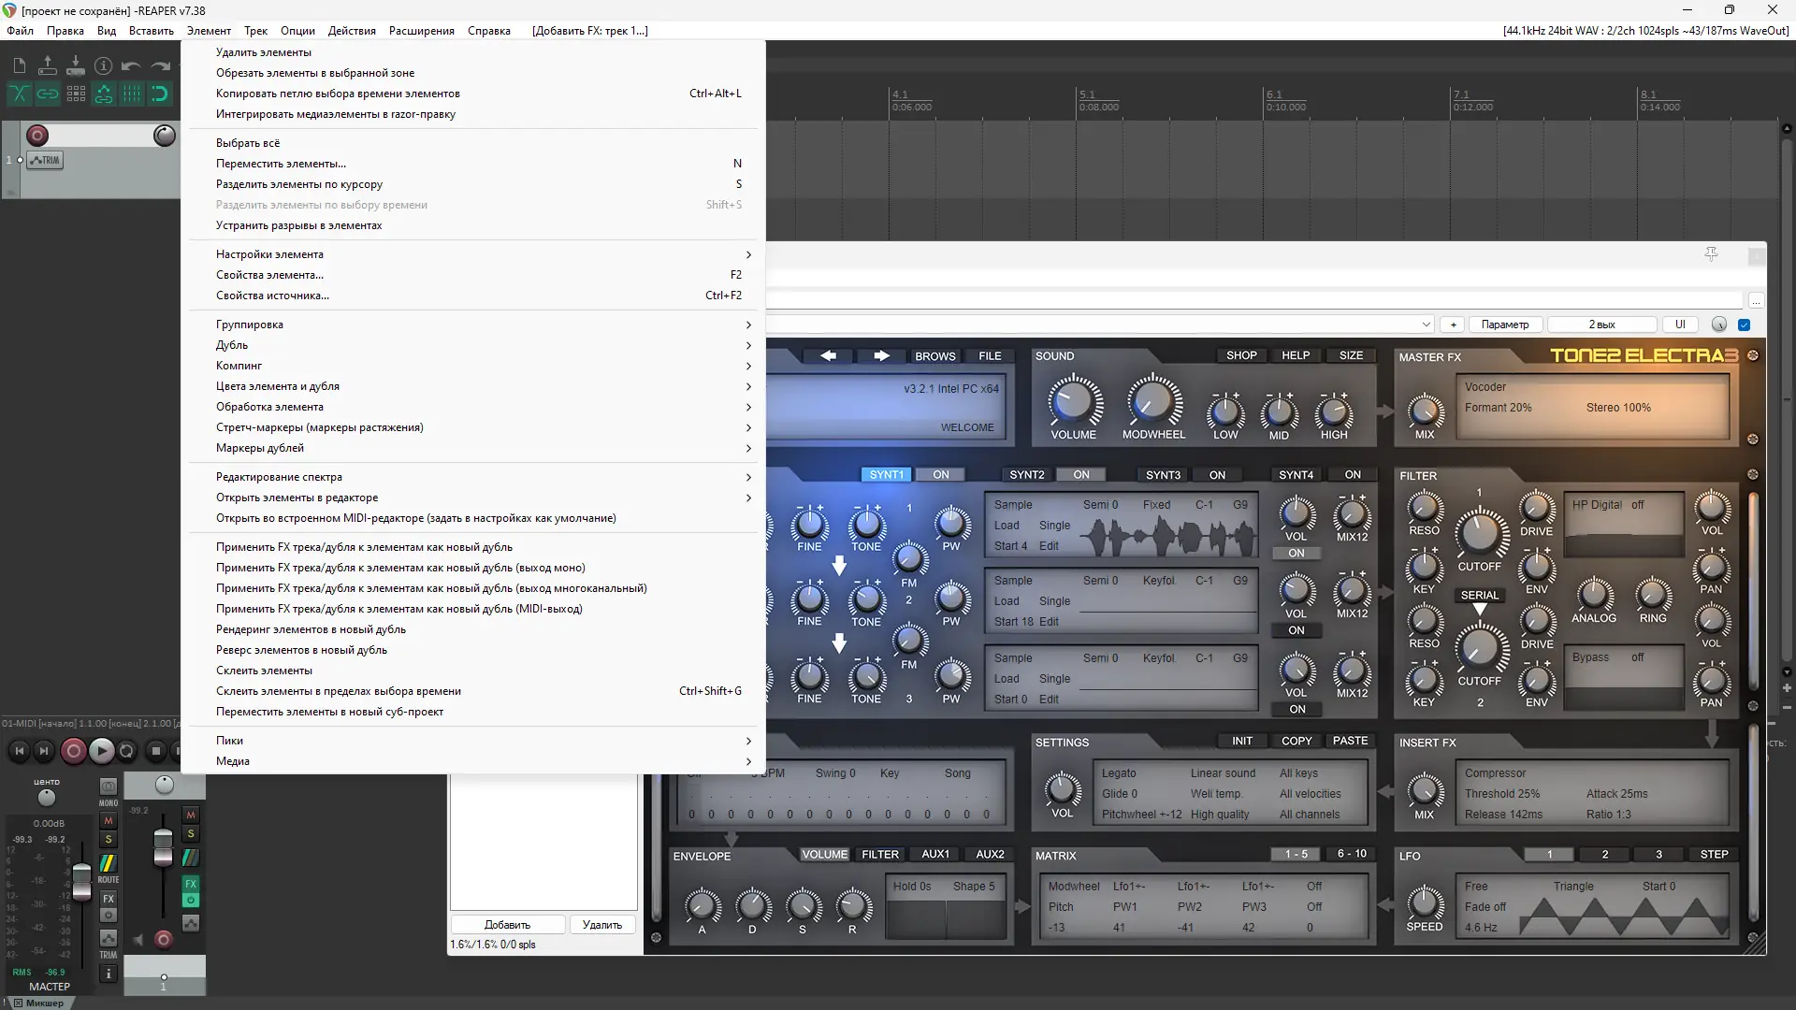1796x1010 pixels.
Task: Mute the master track in mixer
Action: [x=109, y=820]
